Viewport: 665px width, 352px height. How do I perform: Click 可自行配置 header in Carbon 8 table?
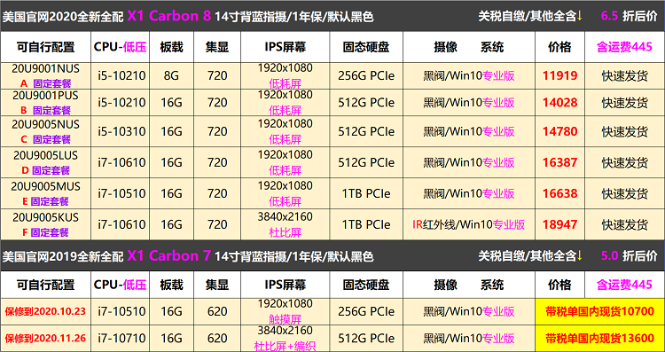[x=45, y=47]
